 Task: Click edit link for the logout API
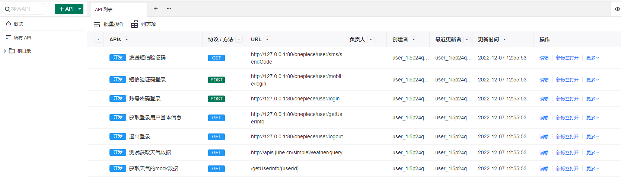[x=544, y=137]
